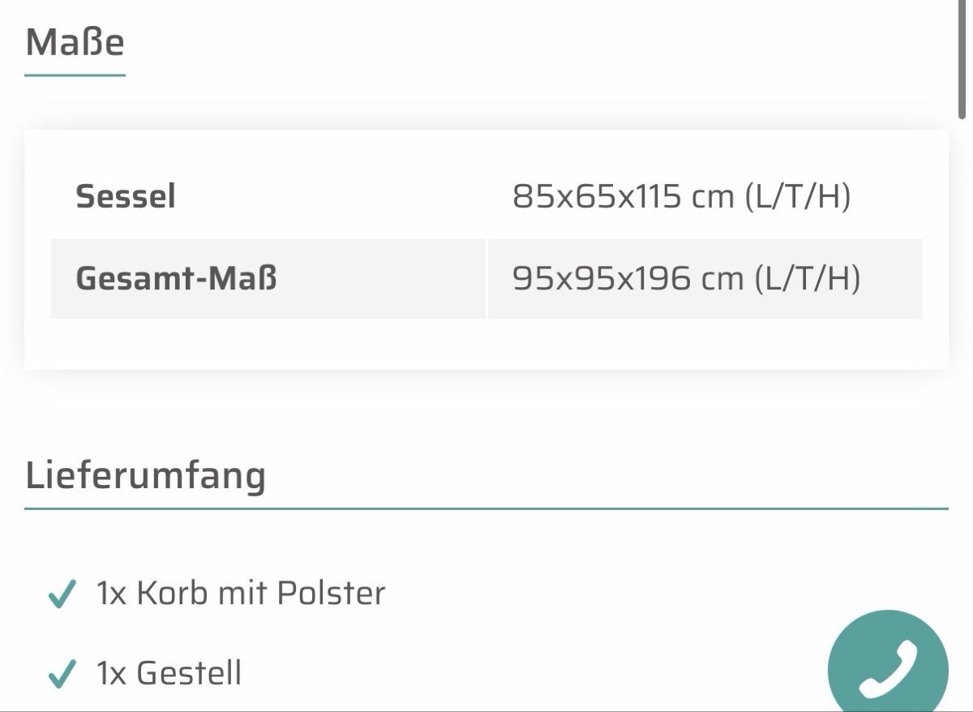Image resolution: width=973 pixels, height=712 pixels.
Task: Click the white dimensions table card
Action: 486,250
